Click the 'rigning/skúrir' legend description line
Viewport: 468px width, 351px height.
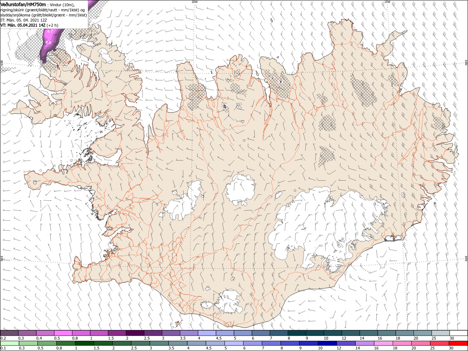pyautogui.click(x=43, y=10)
